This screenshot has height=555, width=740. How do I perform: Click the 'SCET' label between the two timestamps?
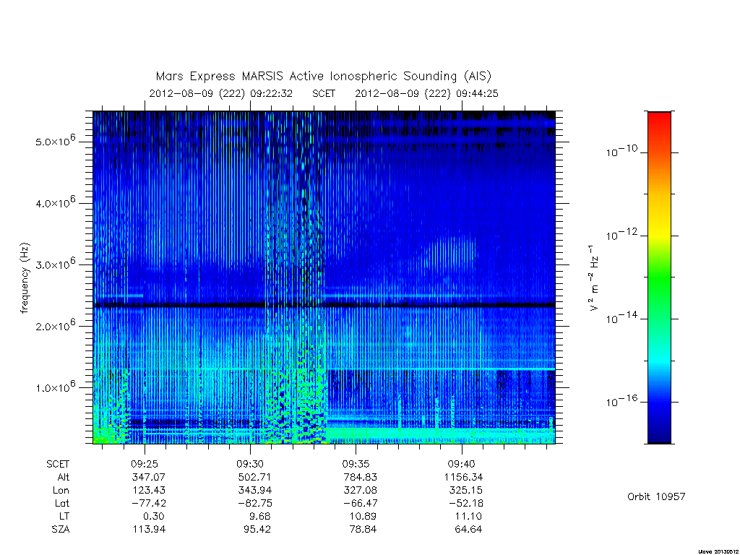324,93
